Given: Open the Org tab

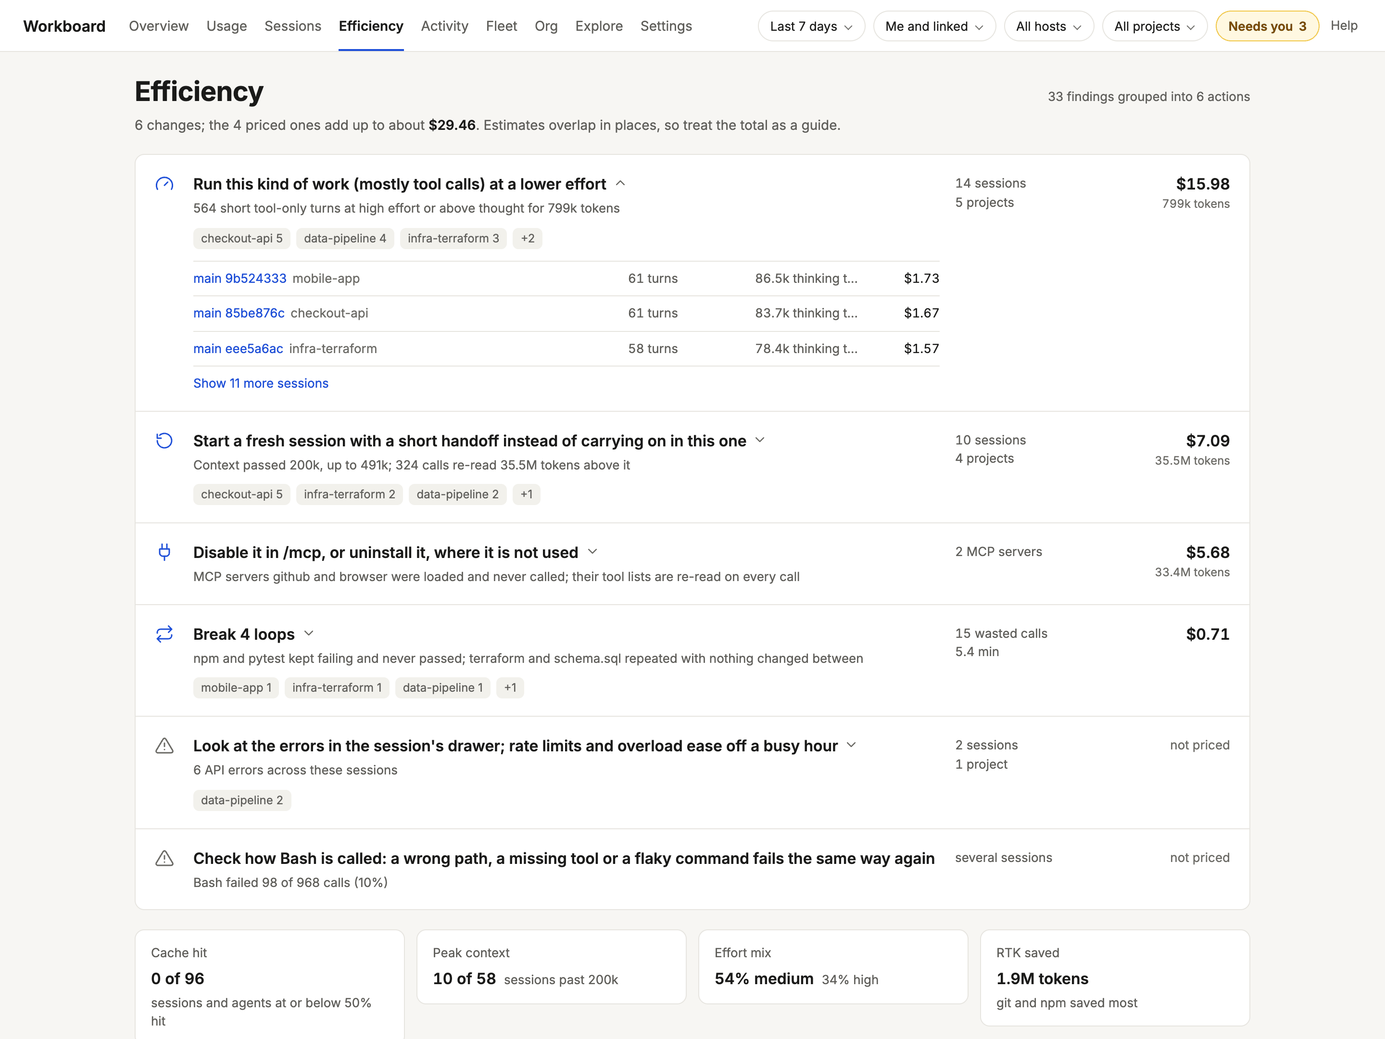Looking at the screenshot, I should (546, 26).
